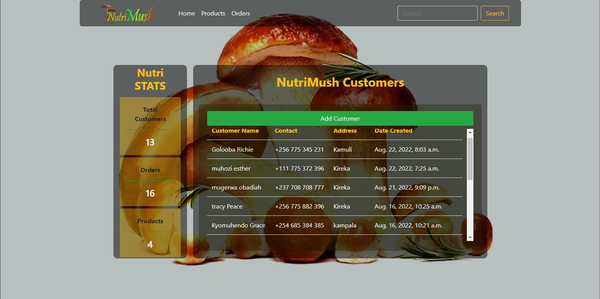The image size is (600, 299).
Task: Select the Total Customers stats card
Action: [x=150, y=126]
